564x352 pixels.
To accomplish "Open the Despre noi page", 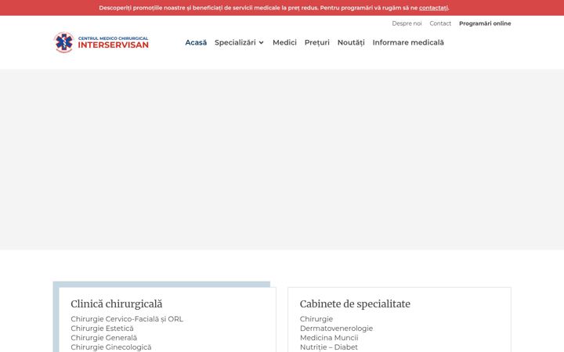I will click(407, 23).
